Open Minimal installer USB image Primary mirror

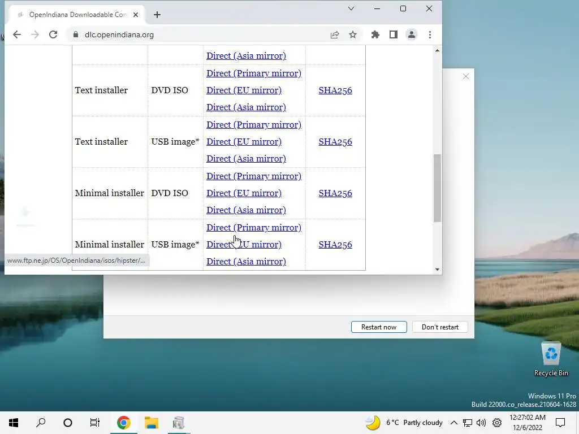pyautogui.click(x=254, y=227)
